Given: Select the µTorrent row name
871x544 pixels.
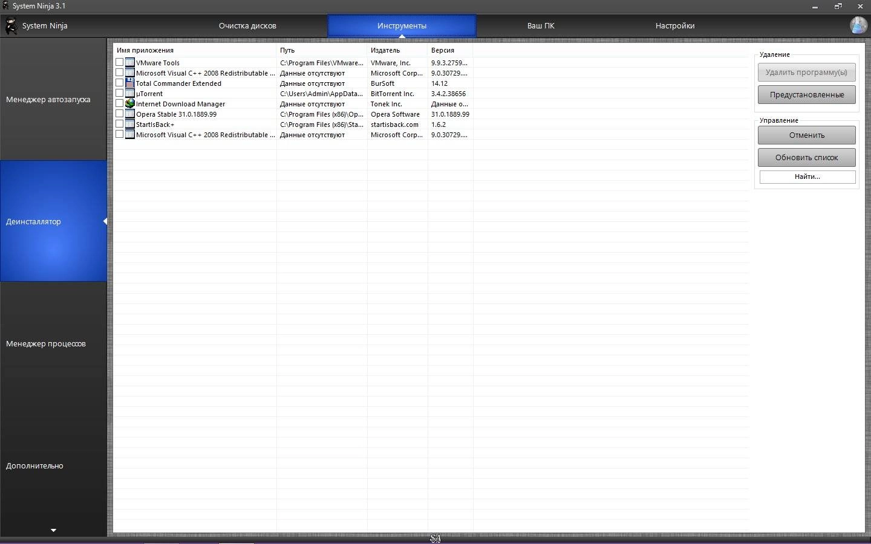Looking at the screenshot, I should coord(149,94).
